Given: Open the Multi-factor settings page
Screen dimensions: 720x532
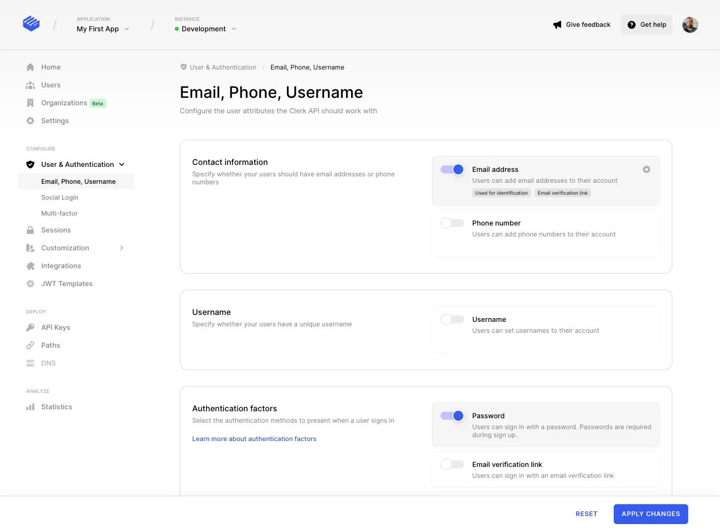Looking at the screenshot, I should [60, 213].
